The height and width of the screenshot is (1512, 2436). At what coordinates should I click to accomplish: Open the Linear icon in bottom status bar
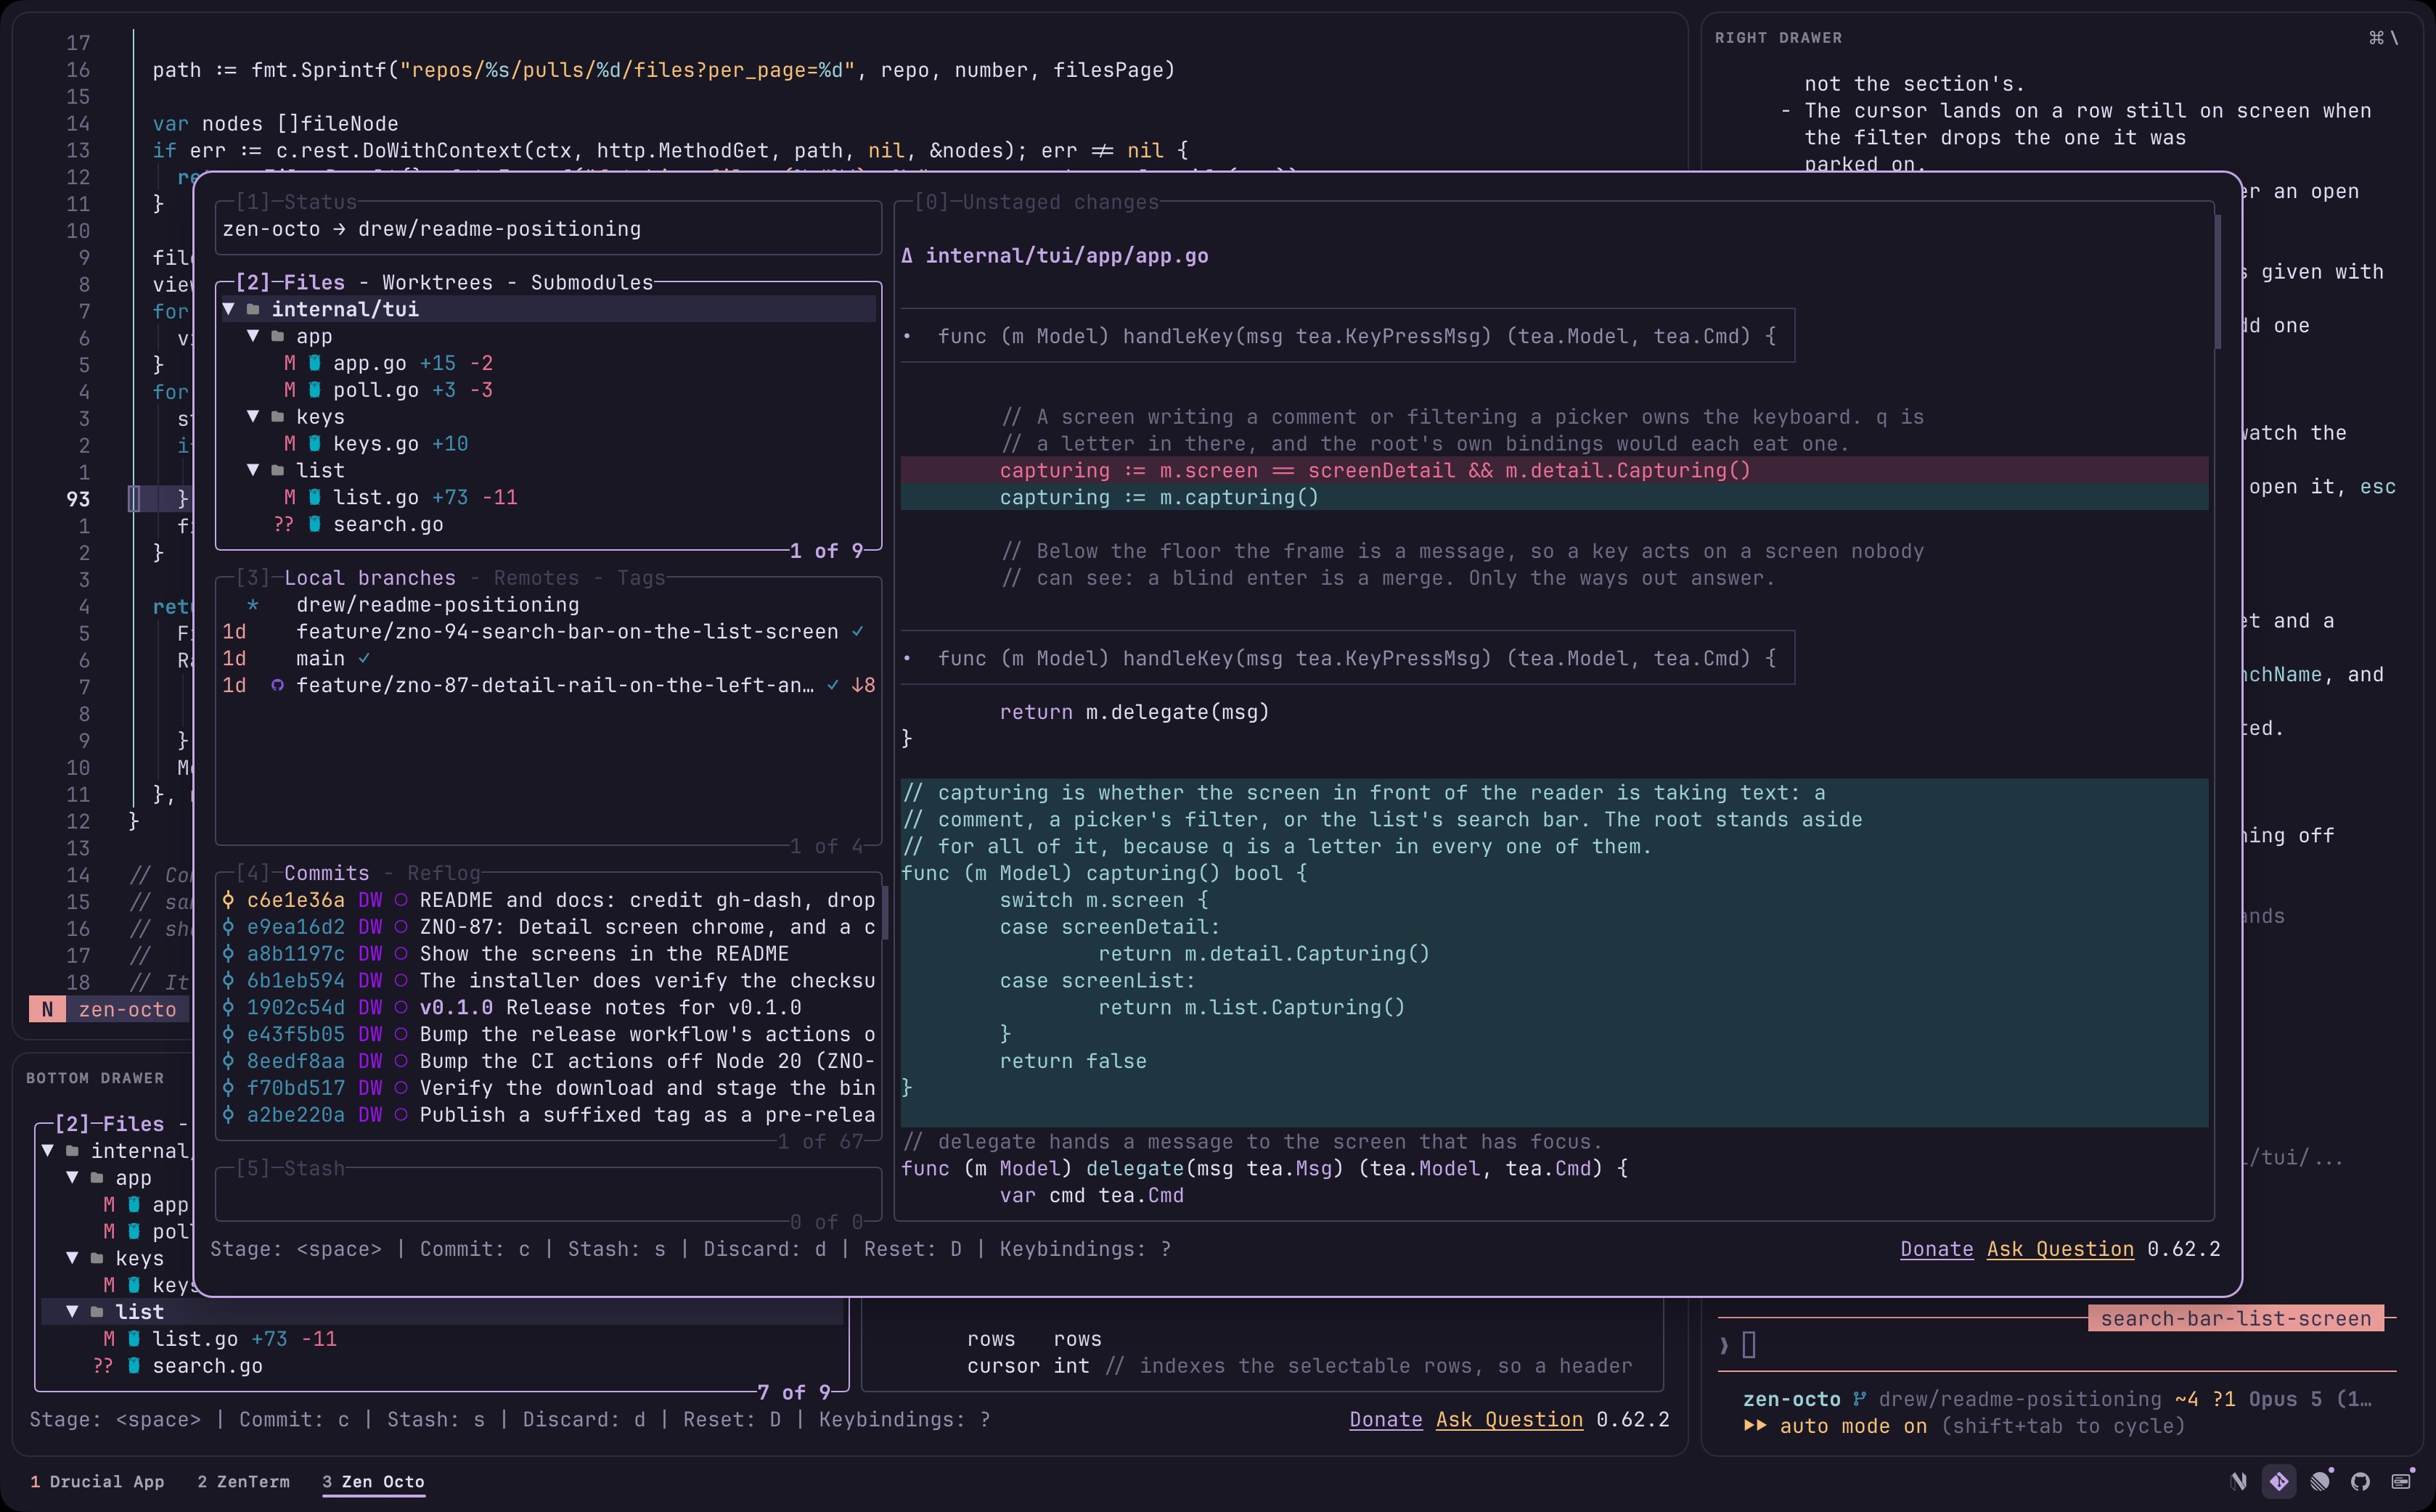(2320, 1481)
